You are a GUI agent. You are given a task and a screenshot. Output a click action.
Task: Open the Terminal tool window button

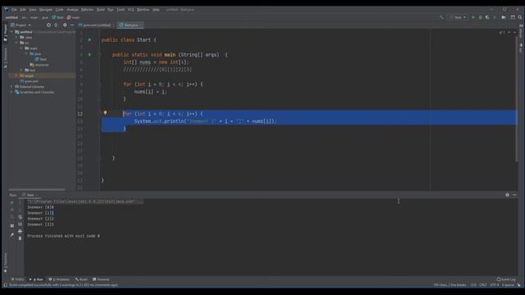(x=101, y=279)
